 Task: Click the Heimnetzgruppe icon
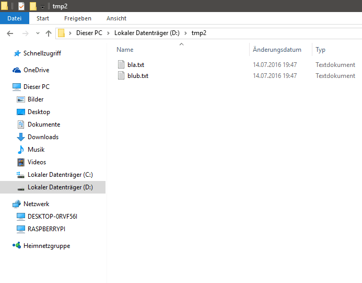17,245
